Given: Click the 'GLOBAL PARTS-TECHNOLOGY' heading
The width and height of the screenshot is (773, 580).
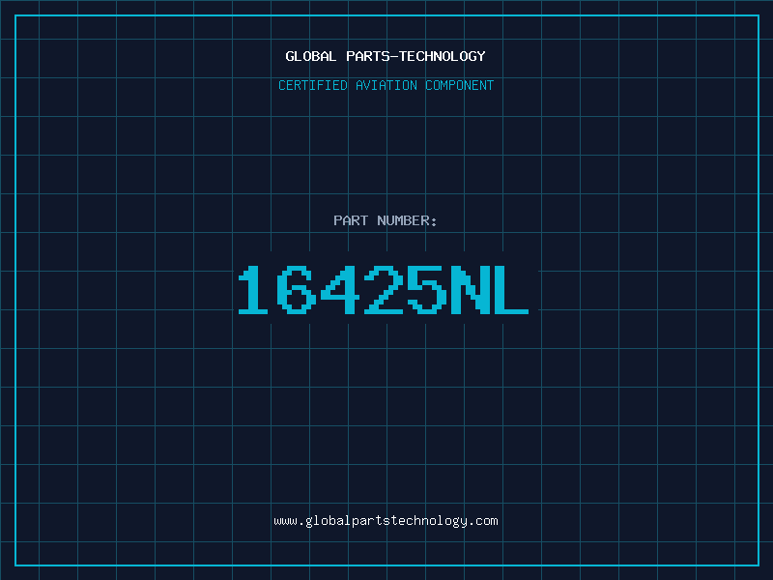Looking at the screenshot, I should click(386, 56).
